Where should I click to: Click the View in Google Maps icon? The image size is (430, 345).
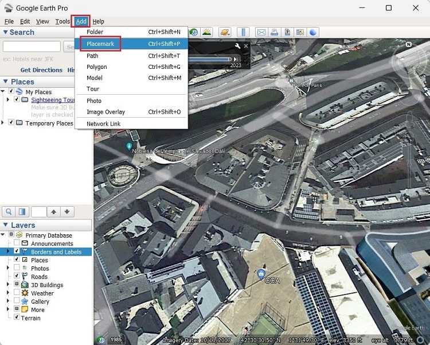(x=288, y=32)
